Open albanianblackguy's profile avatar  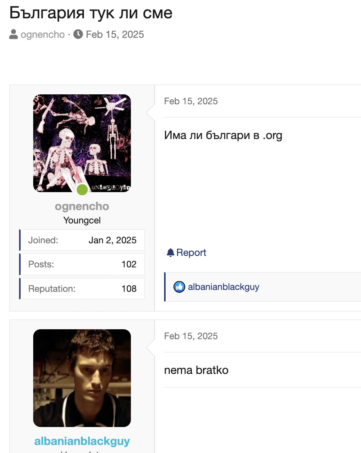82,378
